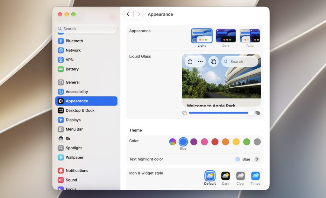This screenshot has width=326, height=198.
Task: Select the VPN icon in sidebar
Action: [x=61, y=59]
